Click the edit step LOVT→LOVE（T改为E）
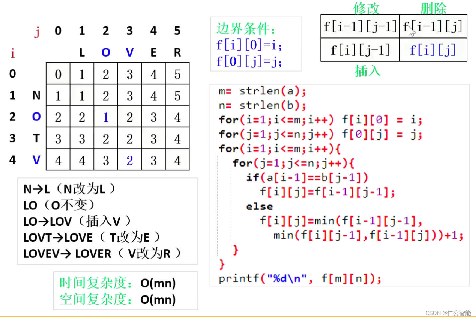The height and width of the screenshot is (319, 476). coord(92,237)
